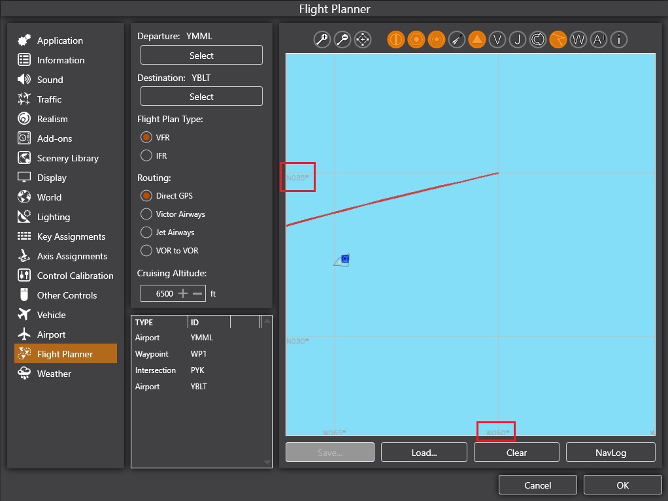668x501 pixels.
Task: Open the Weather settings section
Action: tap(54, 374)
